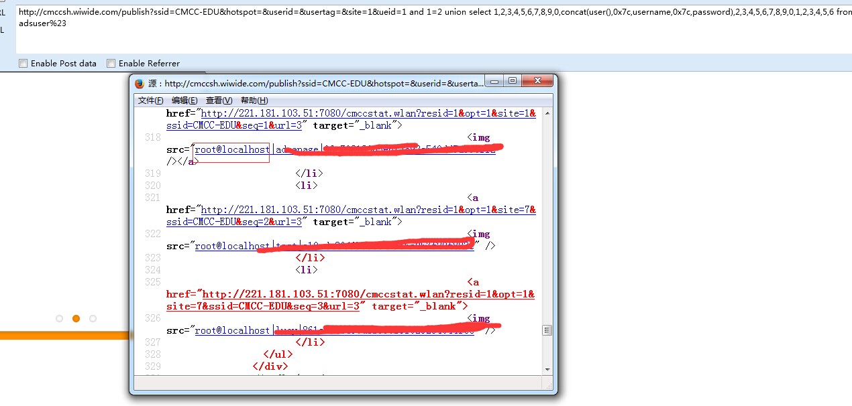Open the 查看(V) menu
The height and width of the screenshot is (406, 852).
pos(219,100)
